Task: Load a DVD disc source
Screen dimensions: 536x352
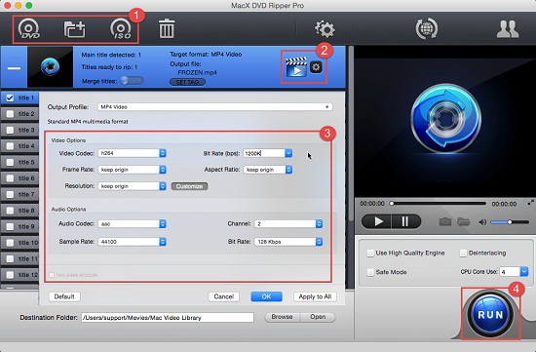Action: tap(29, 29)
